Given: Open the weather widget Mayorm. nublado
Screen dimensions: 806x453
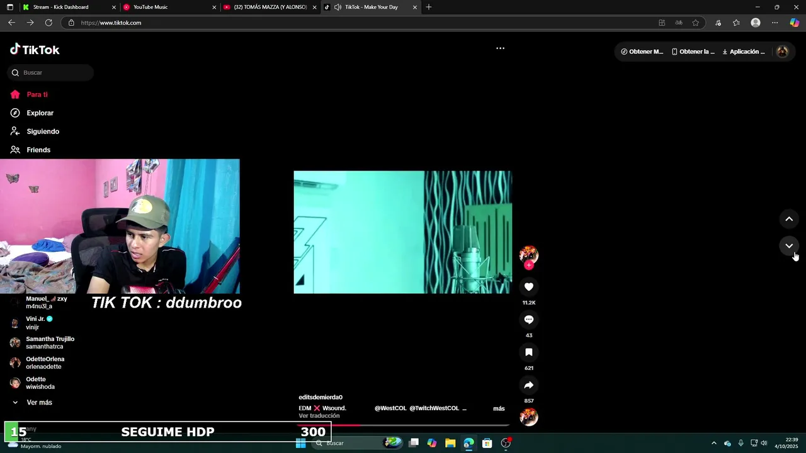Looking at the screenshot, I should tap(35, 444).
